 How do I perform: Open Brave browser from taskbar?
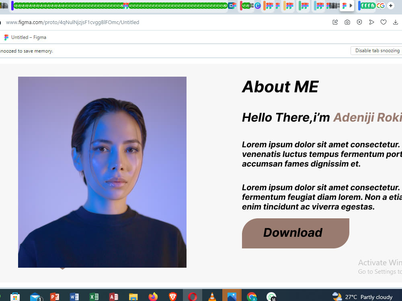click(x=173, y=297)
